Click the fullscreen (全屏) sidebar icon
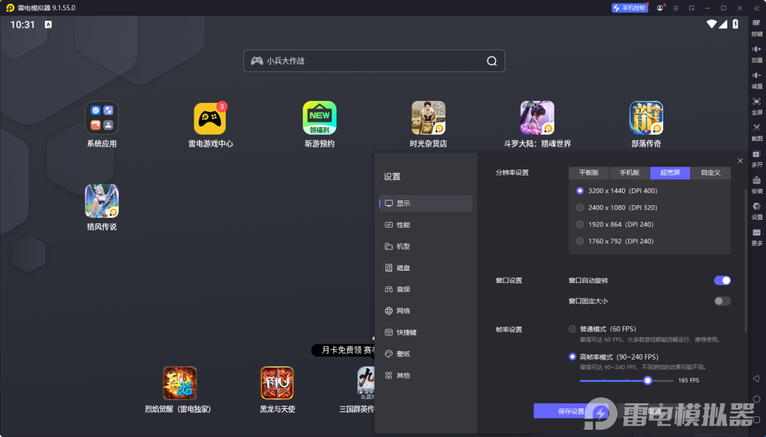Screen dimensions: 766x437 pyautogui.click(x=756, y=108)
